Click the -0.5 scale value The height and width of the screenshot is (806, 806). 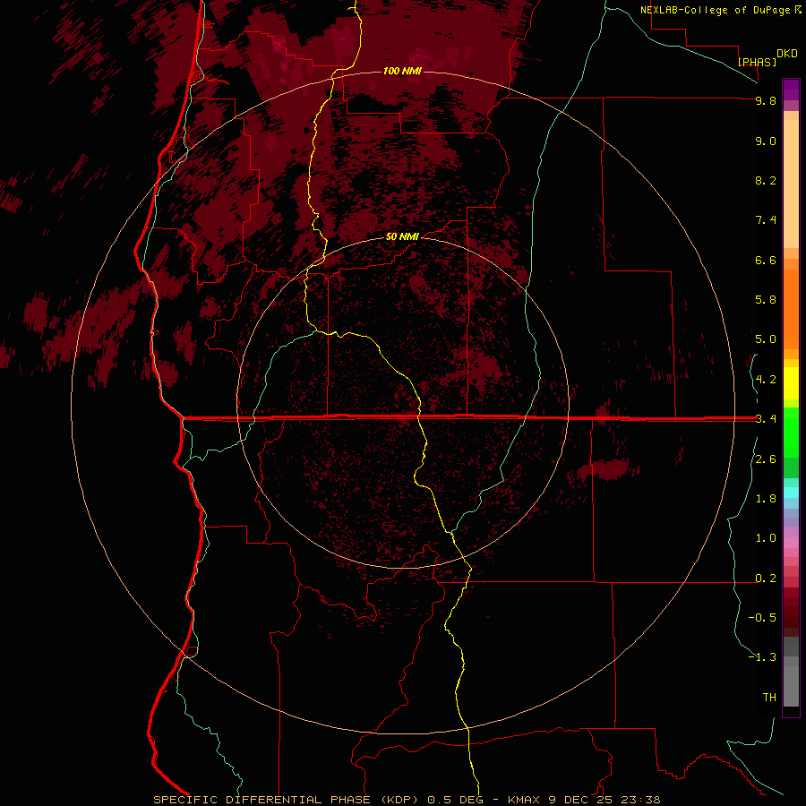(762, 618)
